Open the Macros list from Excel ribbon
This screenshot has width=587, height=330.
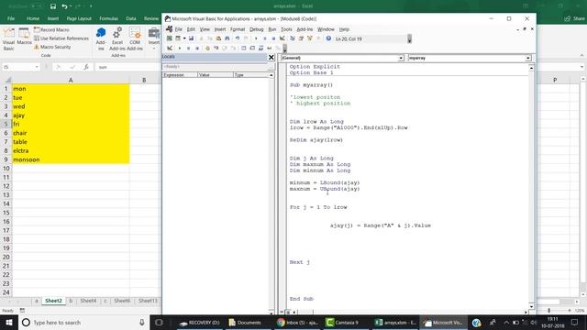[x=24, y=37]
